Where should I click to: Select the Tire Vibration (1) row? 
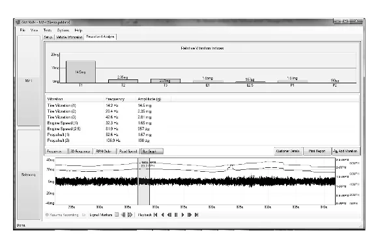202,105
